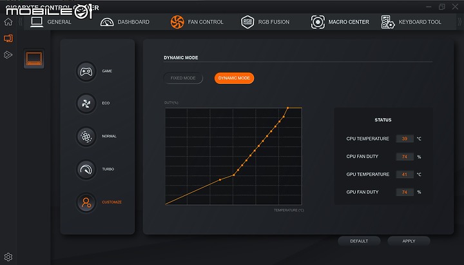Click the General laptop icon
The width and height of the screenshot is (464, 265).
click(x=37, y=22)
